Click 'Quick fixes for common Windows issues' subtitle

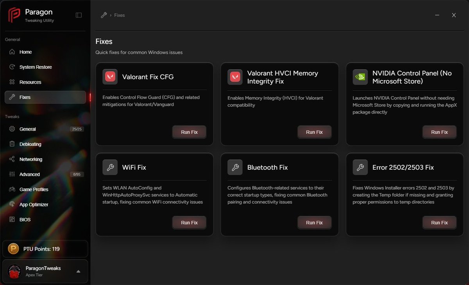[x=139, y=52]
